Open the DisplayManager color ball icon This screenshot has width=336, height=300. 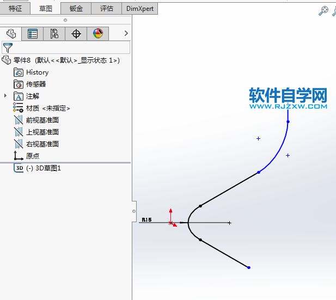[x=98, y=34]
